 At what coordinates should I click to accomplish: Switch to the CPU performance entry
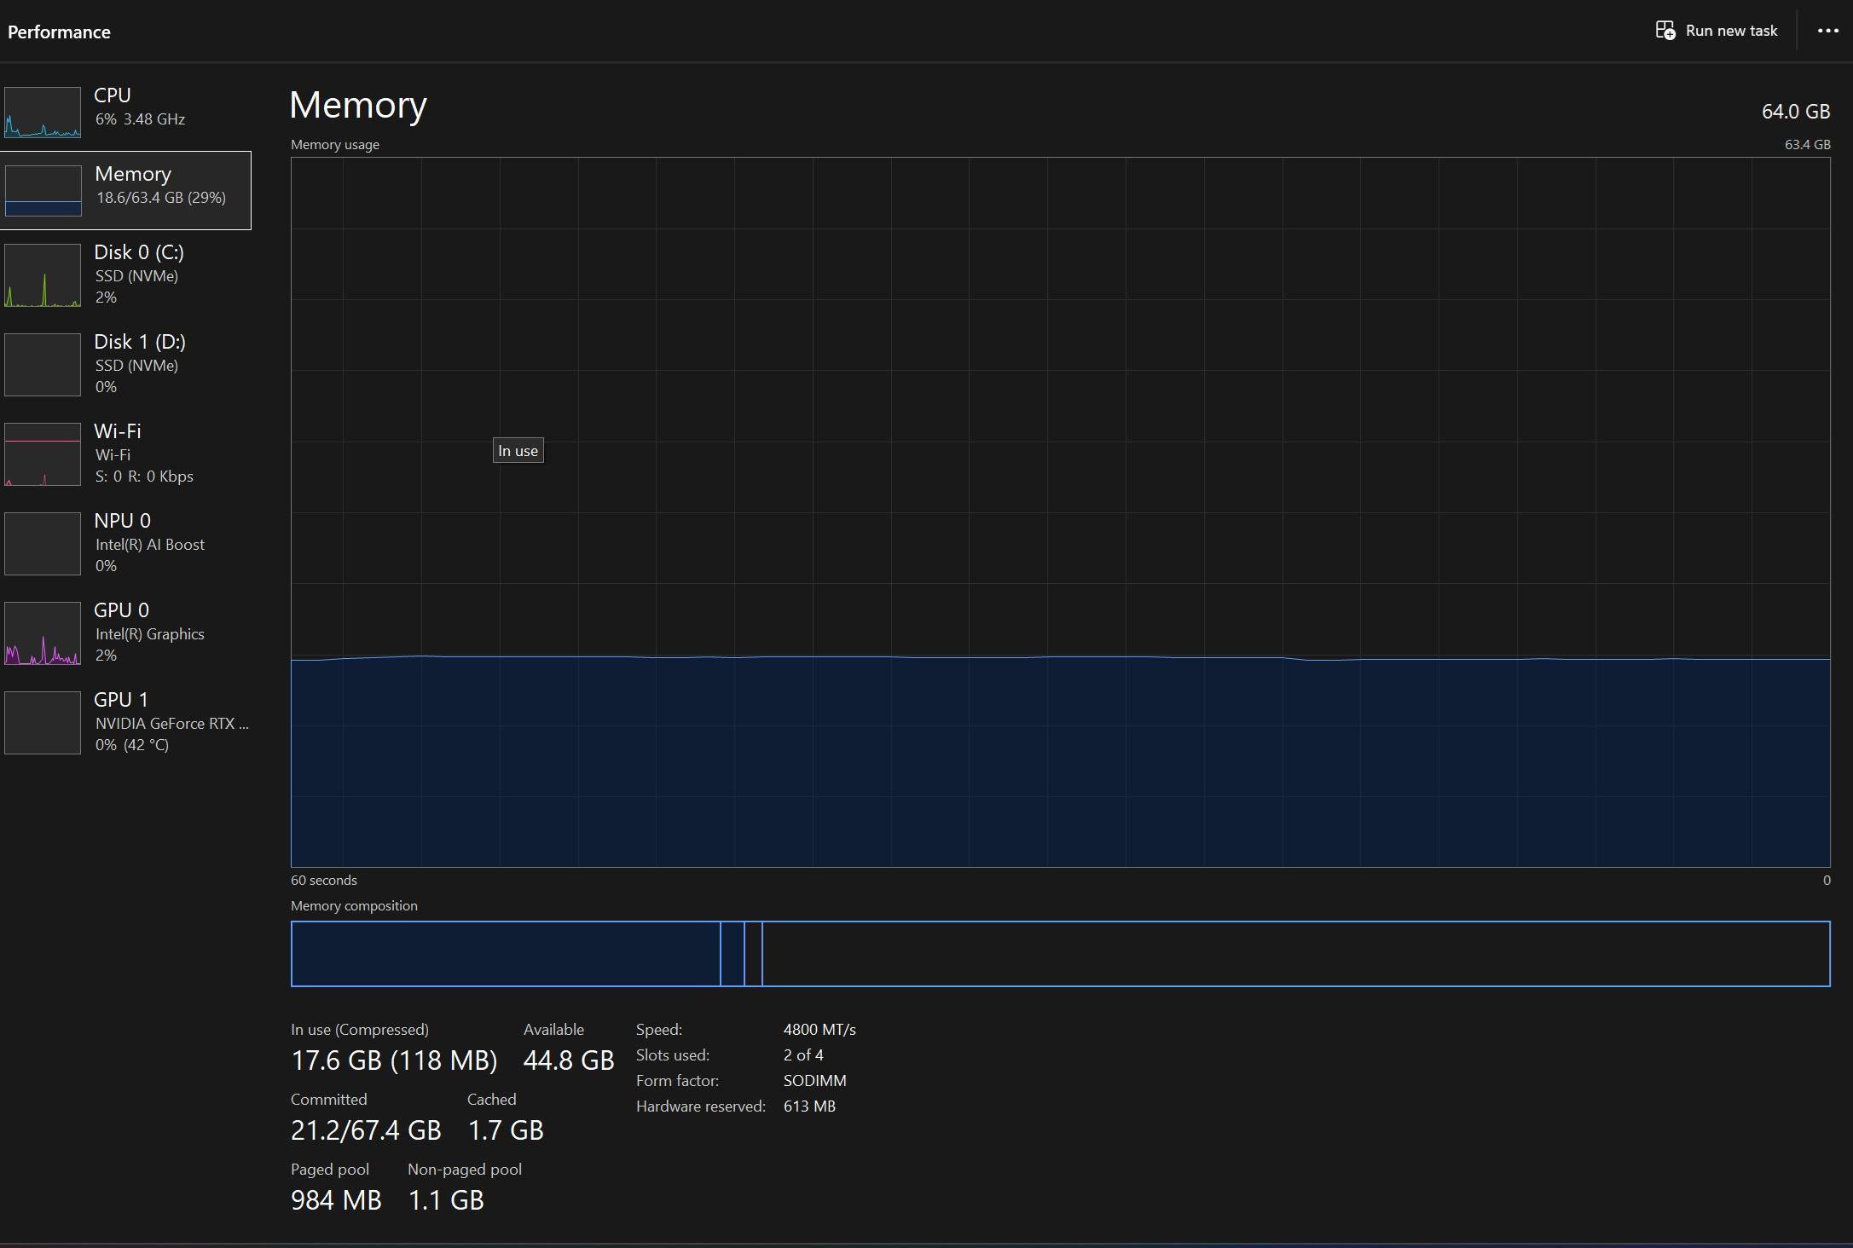click(113, 95)
